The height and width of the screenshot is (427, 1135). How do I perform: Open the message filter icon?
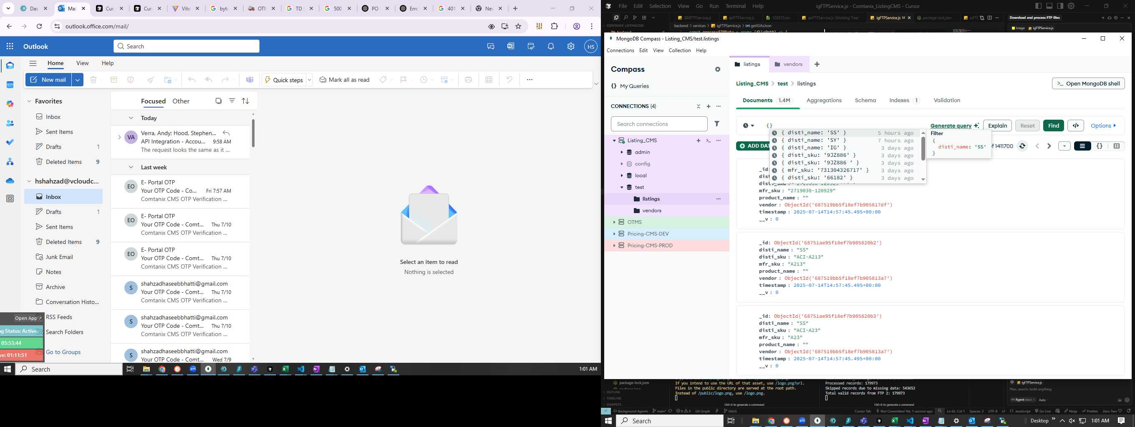[232, 101]
